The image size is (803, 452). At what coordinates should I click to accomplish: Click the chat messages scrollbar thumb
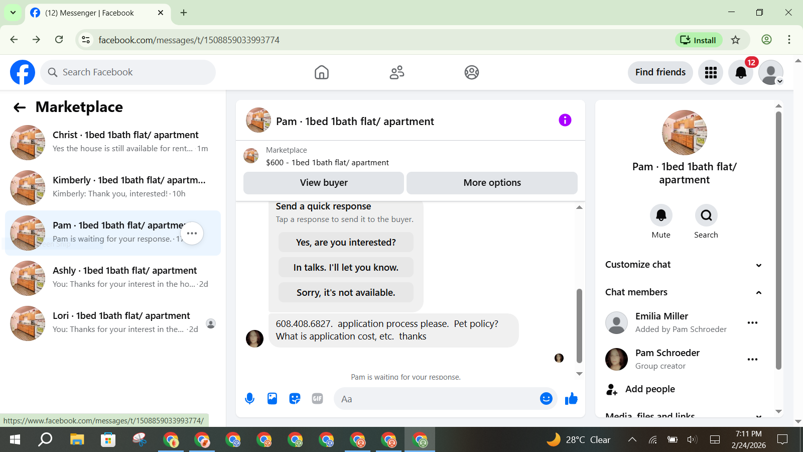(x=579, y=325)
